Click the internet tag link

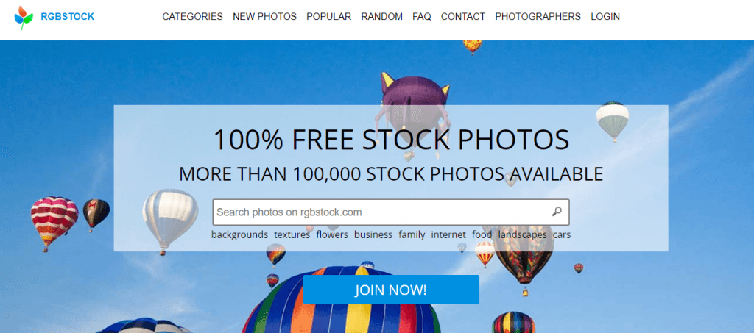coord(448,234)
